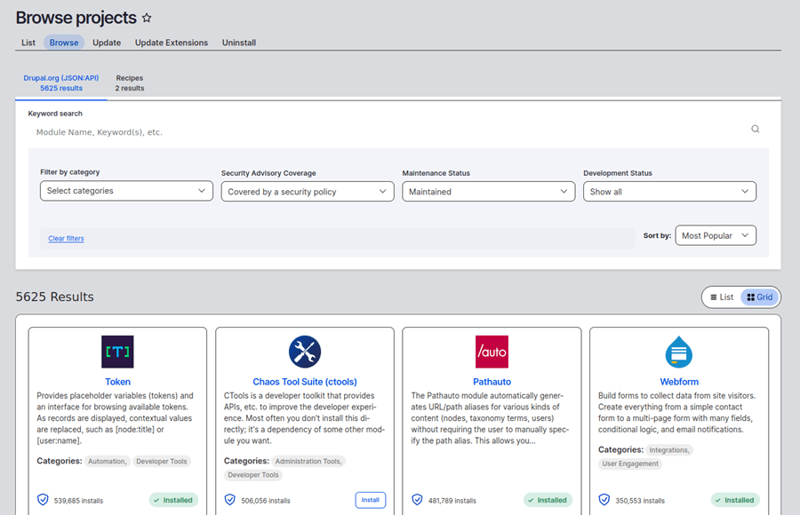
Task: Click the Token module logo
Action: [117, 352]
